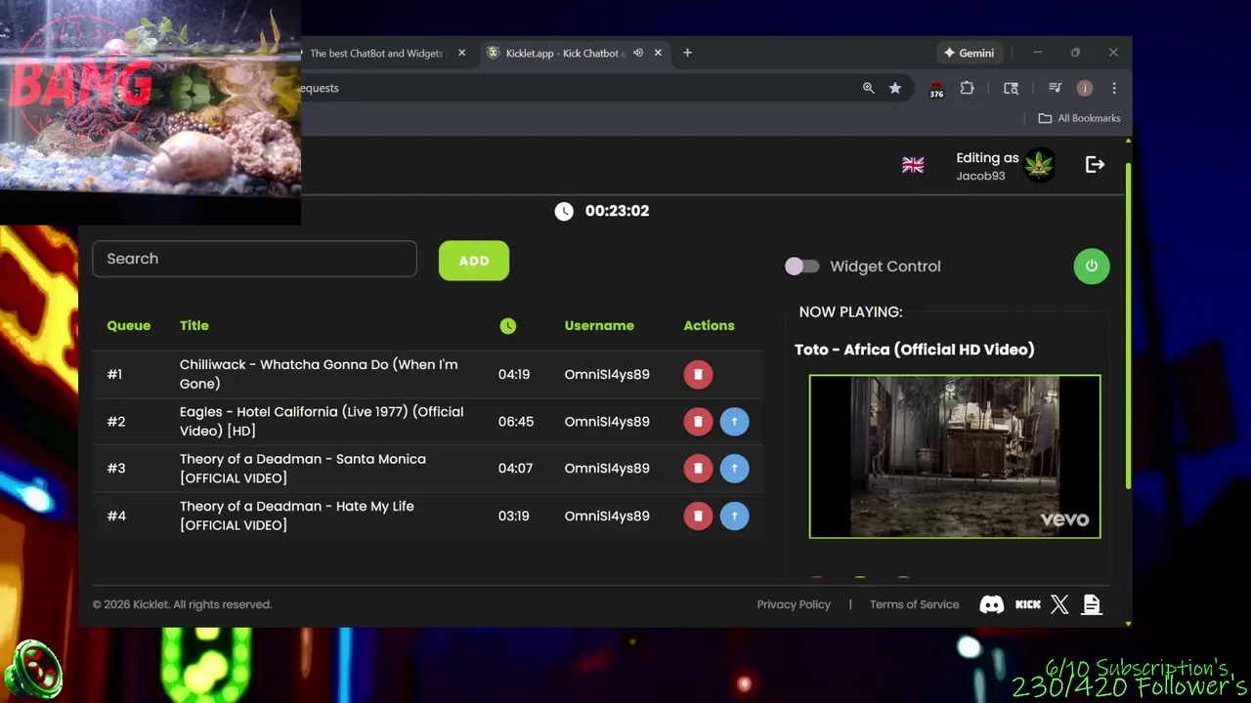
Task: Click the green clock duration column header
Action: (x=508, y=326)
